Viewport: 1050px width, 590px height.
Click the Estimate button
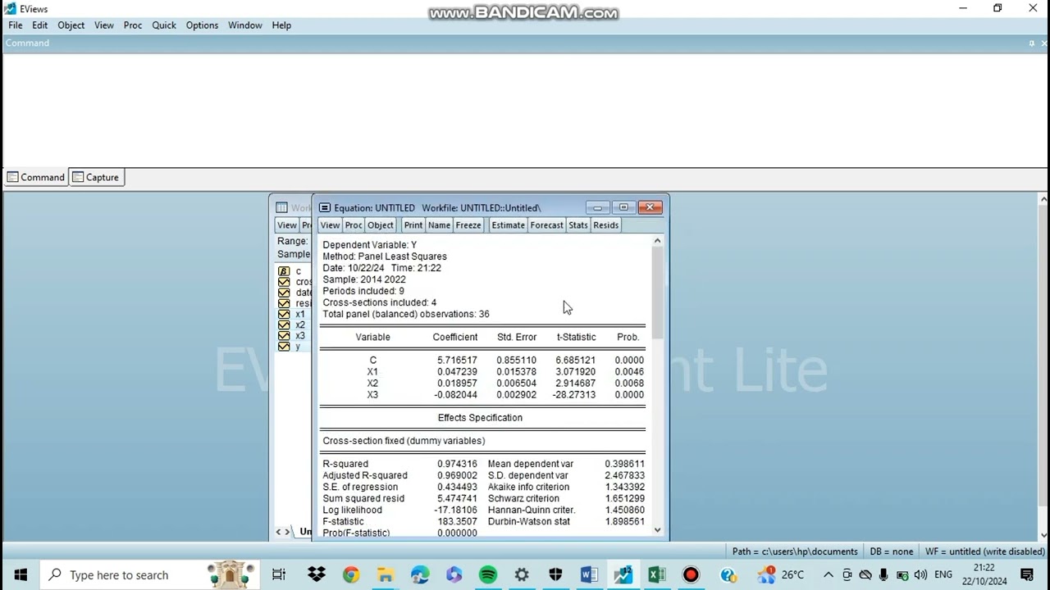pyautogui.click(x=509, y=225)
